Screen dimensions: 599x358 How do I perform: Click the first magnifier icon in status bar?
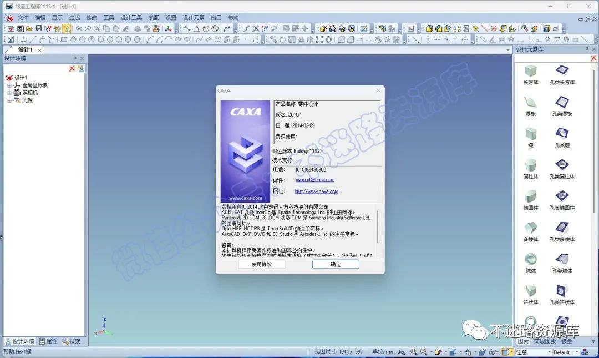(414, 352)
